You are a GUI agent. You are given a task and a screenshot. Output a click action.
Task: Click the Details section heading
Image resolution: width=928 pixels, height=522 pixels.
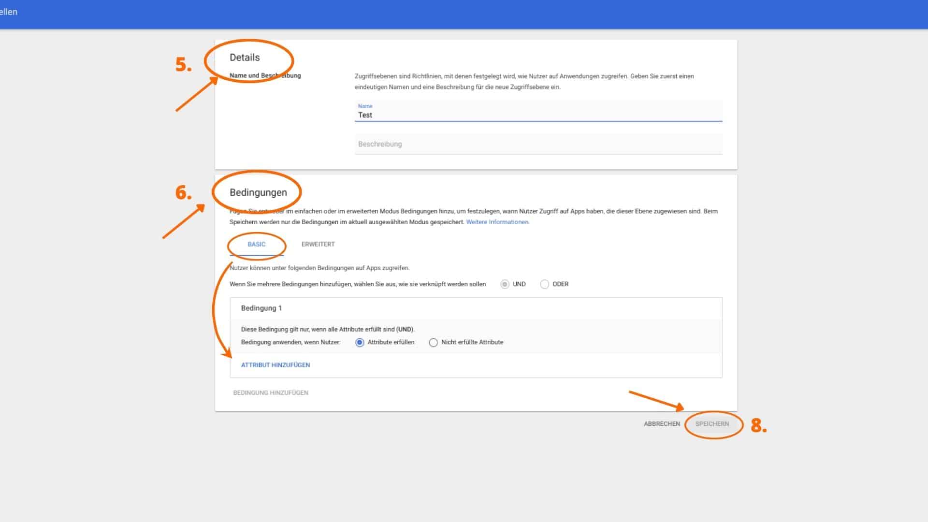245,58
